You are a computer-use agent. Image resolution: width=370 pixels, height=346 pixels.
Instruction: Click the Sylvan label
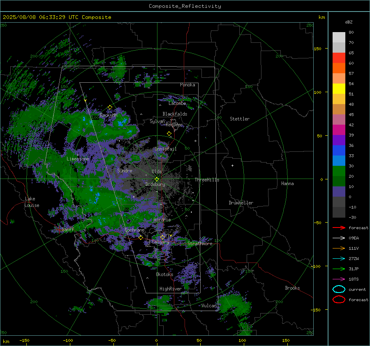click(157, 121)
